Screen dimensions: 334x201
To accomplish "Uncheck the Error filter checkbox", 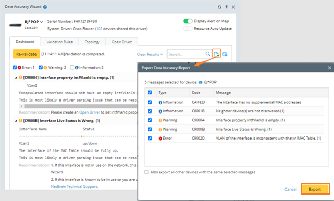I will [x=15, y=67].
